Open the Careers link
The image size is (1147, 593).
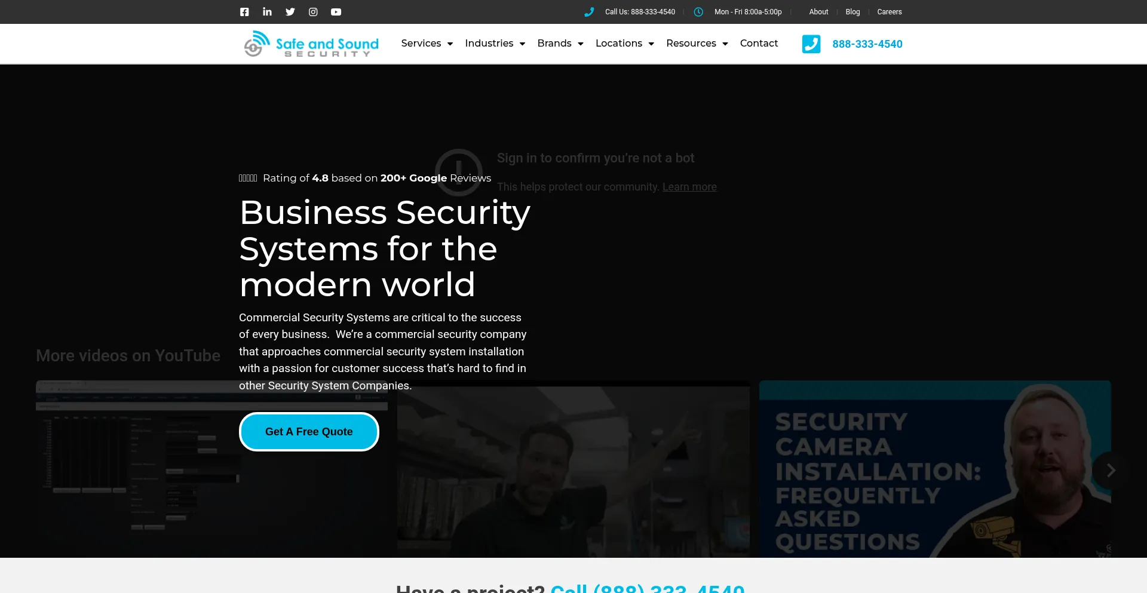pos(890,12)
